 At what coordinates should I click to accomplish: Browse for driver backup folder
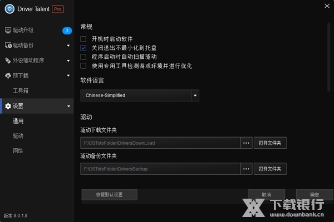[x=246, y=169]
